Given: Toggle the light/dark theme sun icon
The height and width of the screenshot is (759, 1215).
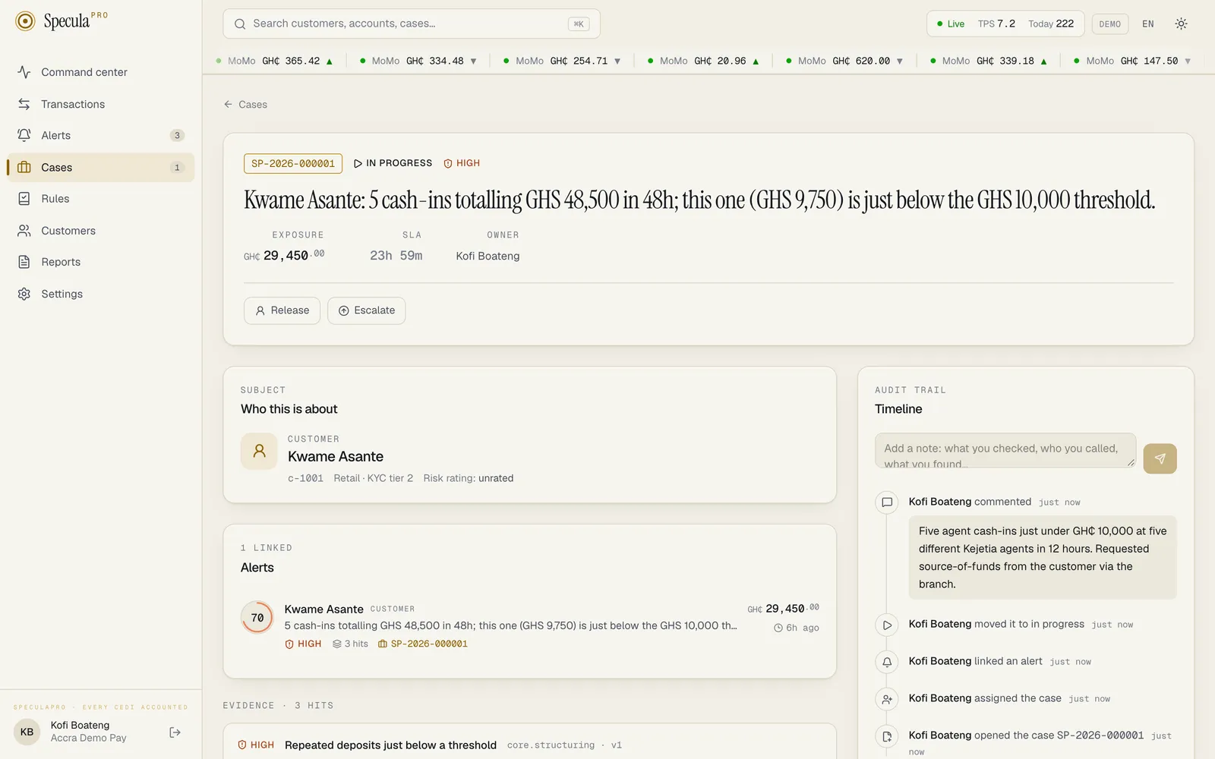Looking at the screenshot, I should coord(1181,24).
